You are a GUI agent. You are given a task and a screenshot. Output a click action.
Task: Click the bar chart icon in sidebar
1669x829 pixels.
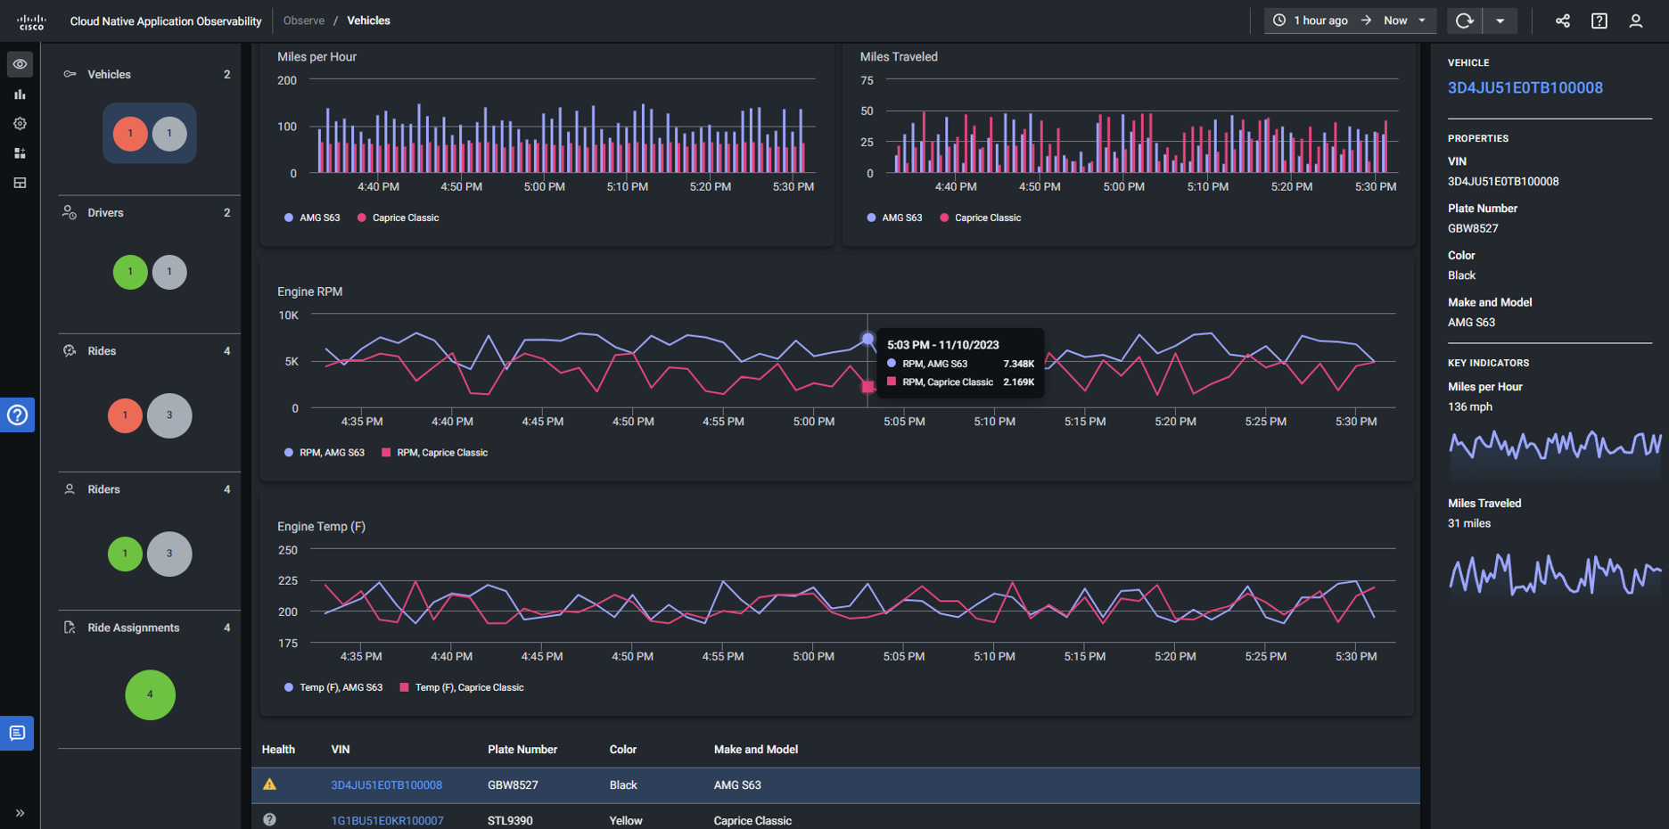point(20,94)
